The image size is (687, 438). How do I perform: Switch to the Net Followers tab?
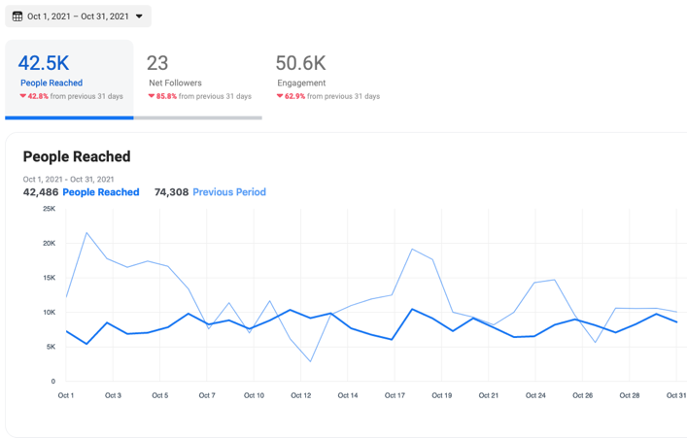(x=198, y=80)
